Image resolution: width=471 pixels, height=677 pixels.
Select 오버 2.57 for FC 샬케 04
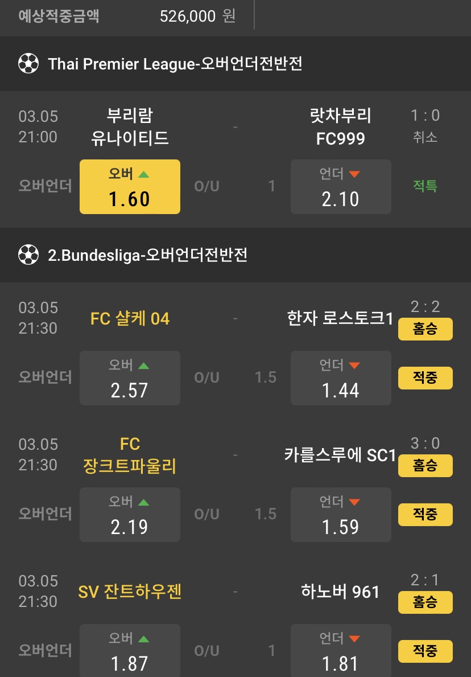point(130,378)
